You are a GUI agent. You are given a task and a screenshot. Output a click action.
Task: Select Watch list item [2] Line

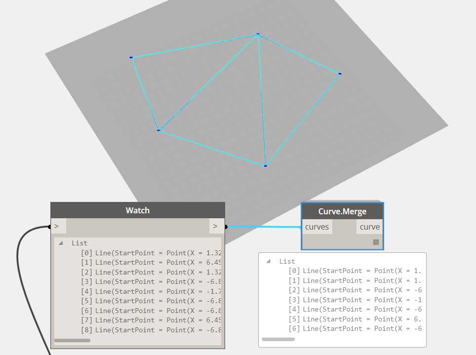pos(151,272)
